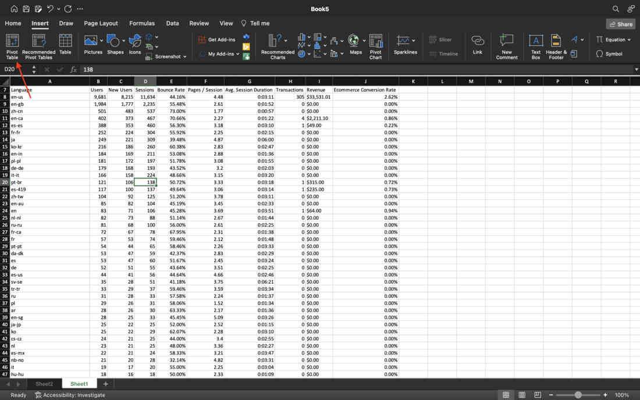Image resolution: width=640 pixels, height=400 pixels.
Task: Expand the My Add-ins dropdown
Action: (237, 54)
